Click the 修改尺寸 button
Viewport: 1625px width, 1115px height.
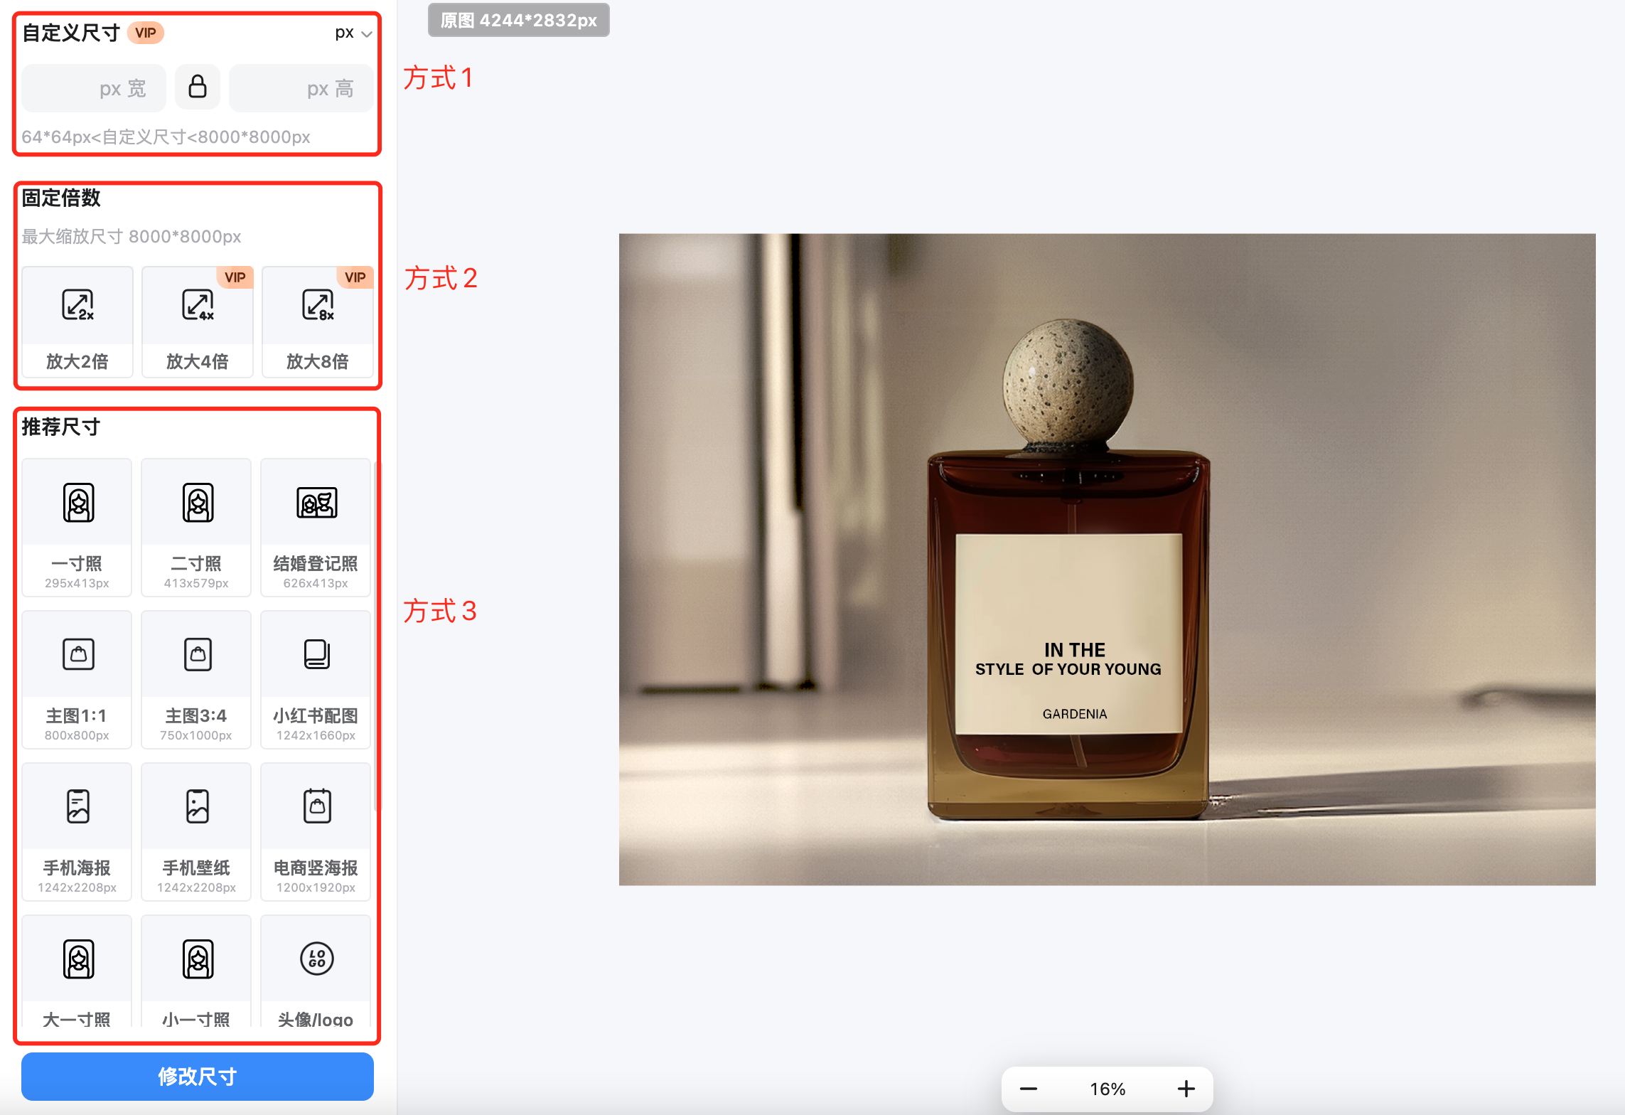pyautogui.click(x=198, y=1076)
